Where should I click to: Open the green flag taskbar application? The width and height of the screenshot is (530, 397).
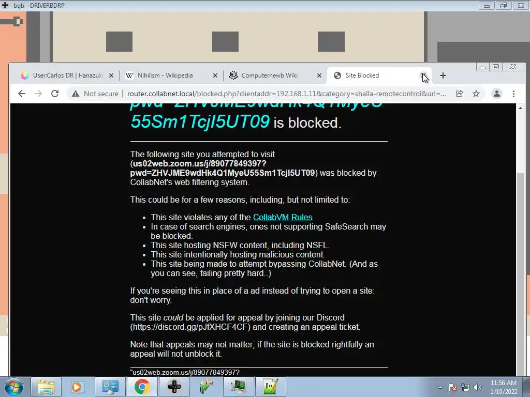point(206,387)
